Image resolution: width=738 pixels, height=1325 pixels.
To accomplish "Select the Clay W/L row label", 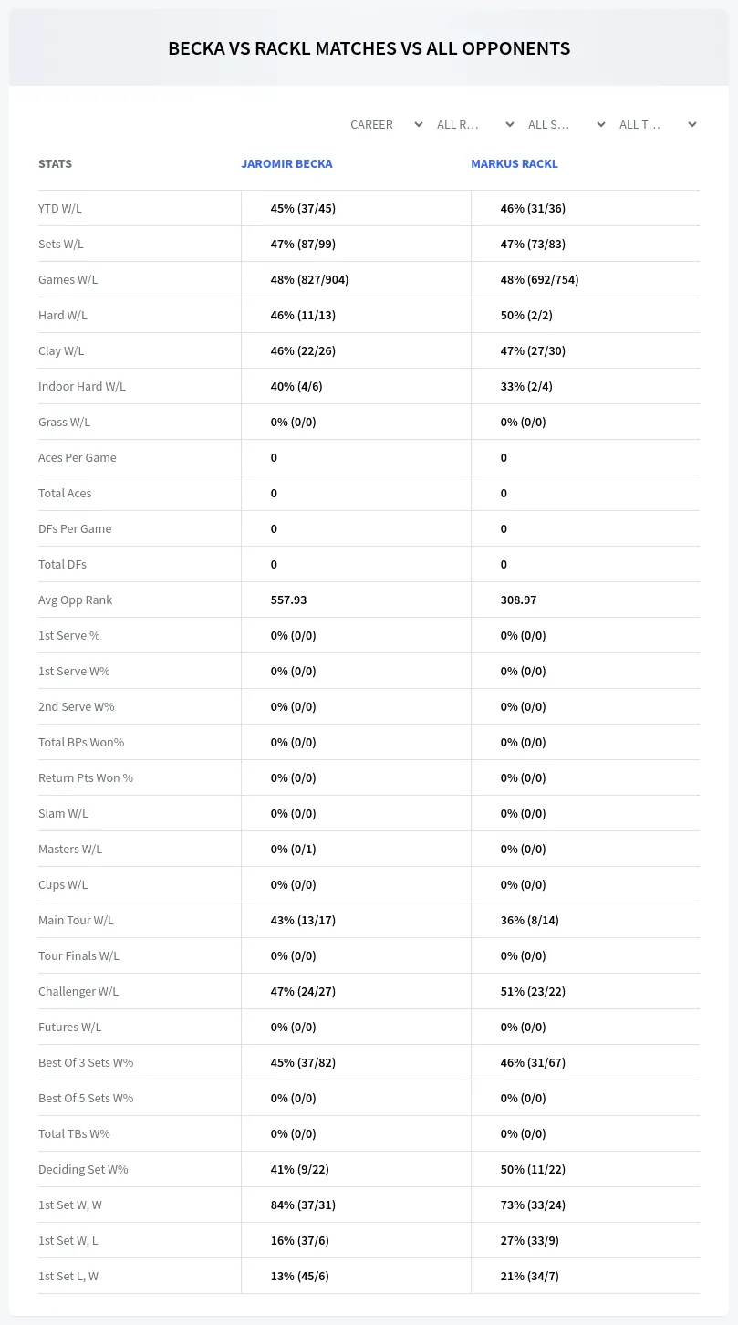I will (x=61, y=350).
